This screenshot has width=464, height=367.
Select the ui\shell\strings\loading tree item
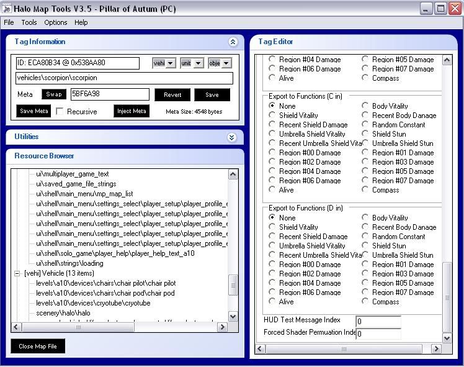[70, 263]
